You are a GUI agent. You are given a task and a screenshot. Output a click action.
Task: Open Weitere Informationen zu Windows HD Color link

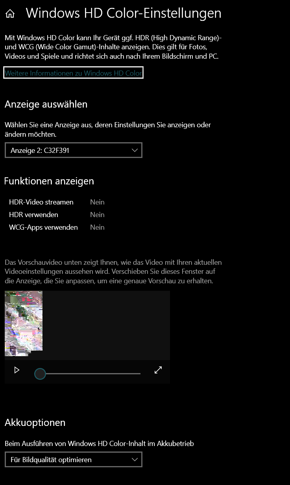pyautogui.click(x=73, y=73)
